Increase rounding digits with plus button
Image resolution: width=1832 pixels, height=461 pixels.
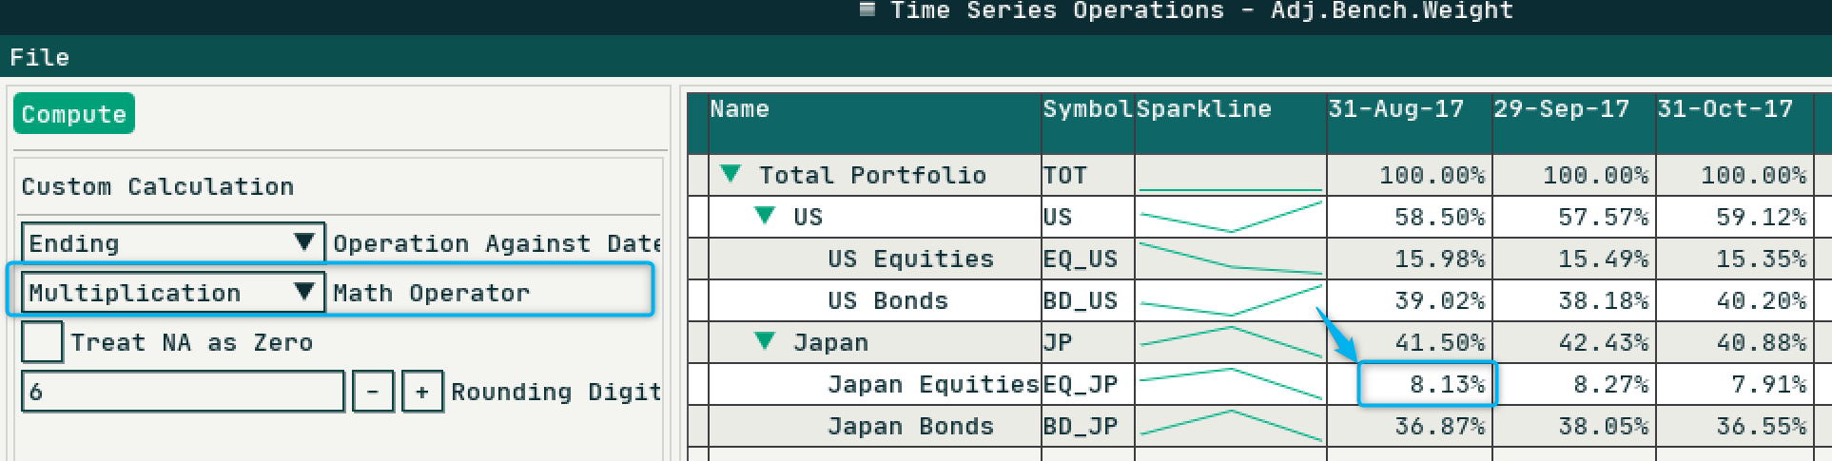[x=422, y=392]
